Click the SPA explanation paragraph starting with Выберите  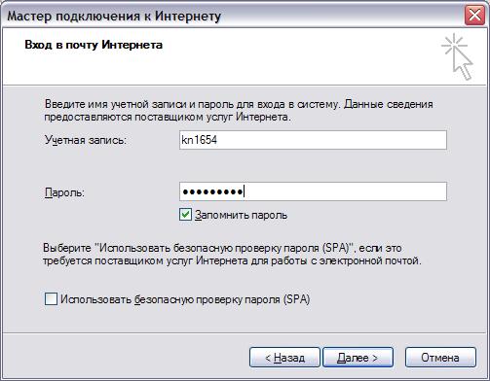[232, 255]
